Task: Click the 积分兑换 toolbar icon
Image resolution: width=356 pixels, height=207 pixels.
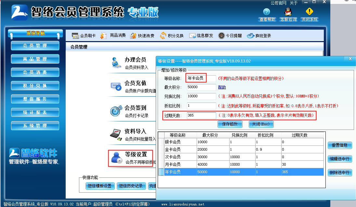Action: click(x=175, y=35)
